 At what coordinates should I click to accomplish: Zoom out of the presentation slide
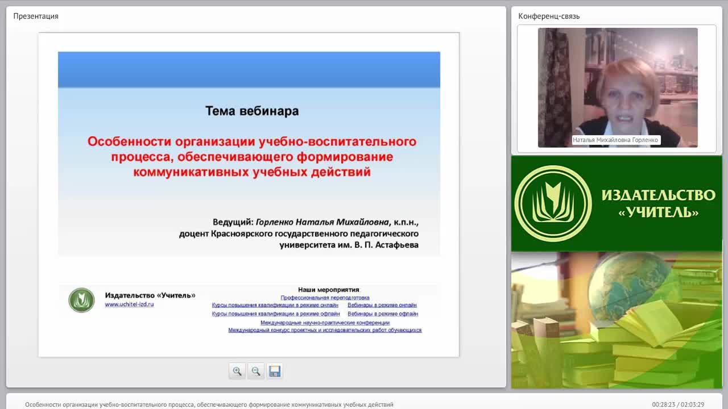[256, 371]
